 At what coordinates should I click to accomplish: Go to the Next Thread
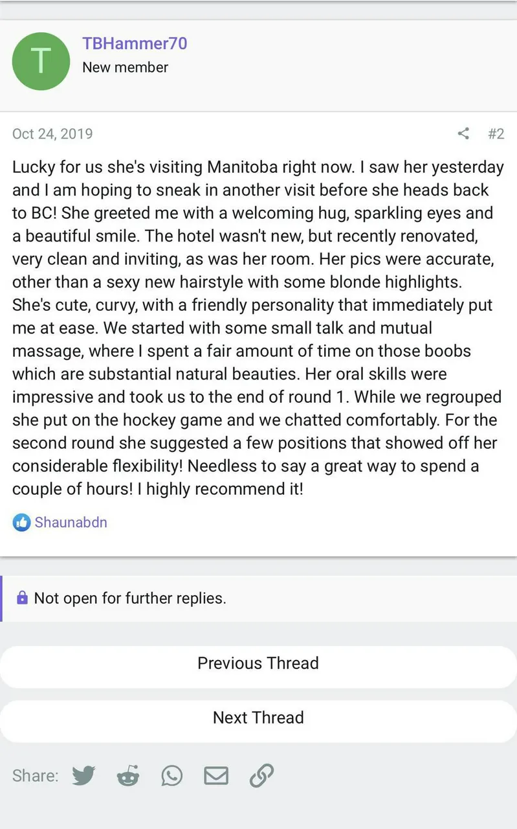point(258,718)
